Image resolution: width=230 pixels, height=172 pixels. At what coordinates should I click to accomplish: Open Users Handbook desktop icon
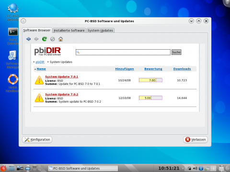(12, 83)
